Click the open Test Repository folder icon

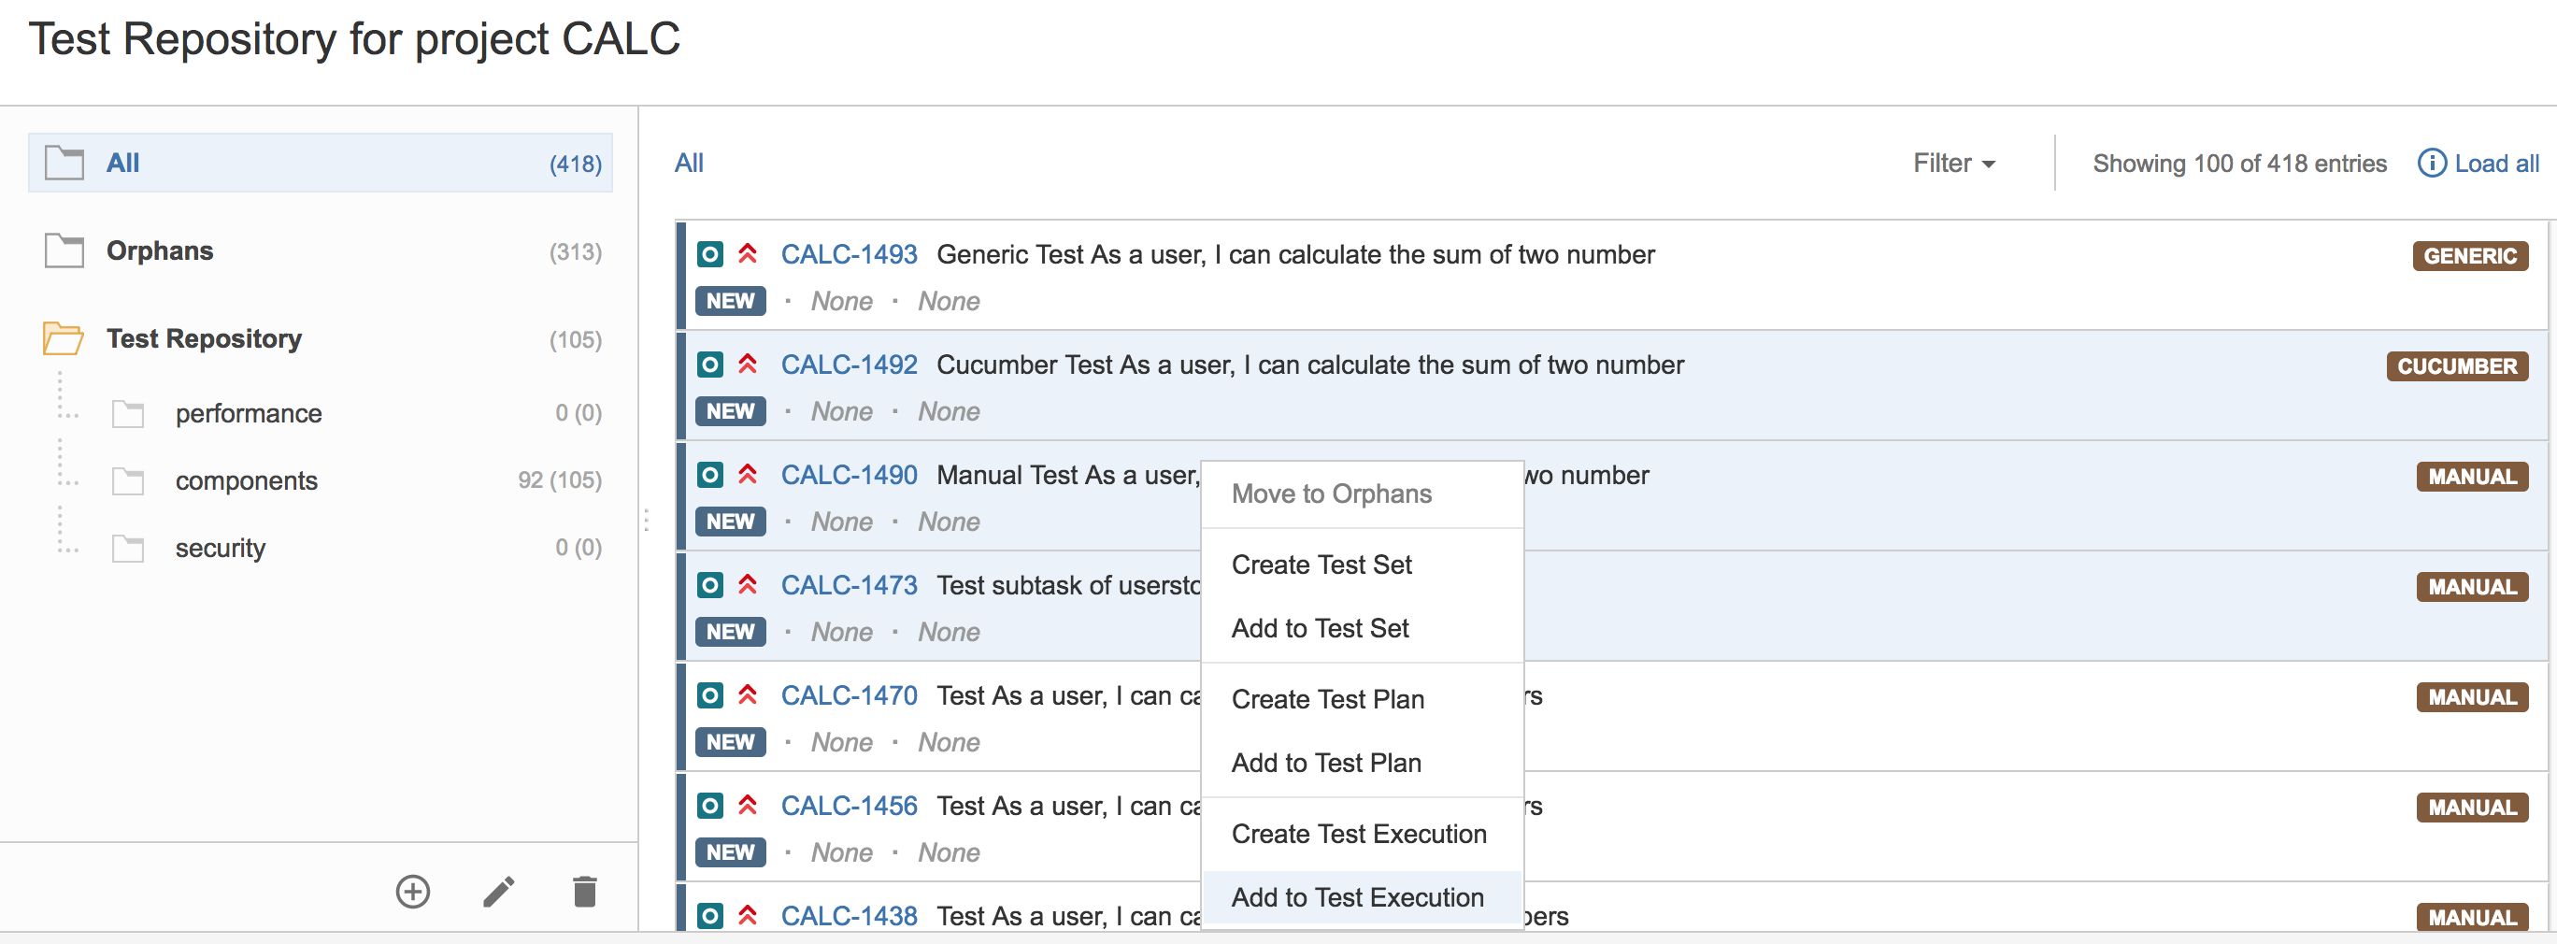64,338
